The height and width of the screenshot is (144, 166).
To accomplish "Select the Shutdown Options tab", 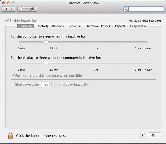I will pyautogui.click(x=98, y=26).
